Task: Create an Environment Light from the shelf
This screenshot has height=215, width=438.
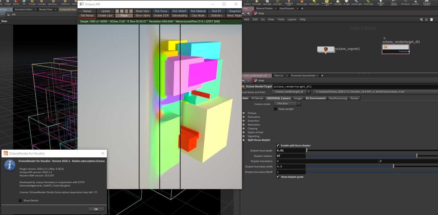Action: (x=327, y=3)
